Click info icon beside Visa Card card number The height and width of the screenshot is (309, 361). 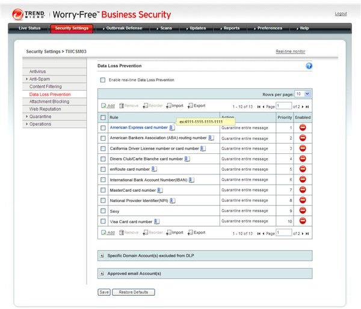pyautogui.click(x=157, y=222)
